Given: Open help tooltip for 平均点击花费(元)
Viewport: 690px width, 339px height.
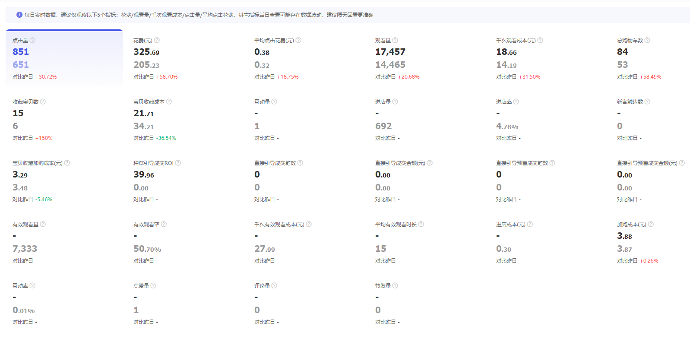Looking at the screenshot, I should [298, 40].
